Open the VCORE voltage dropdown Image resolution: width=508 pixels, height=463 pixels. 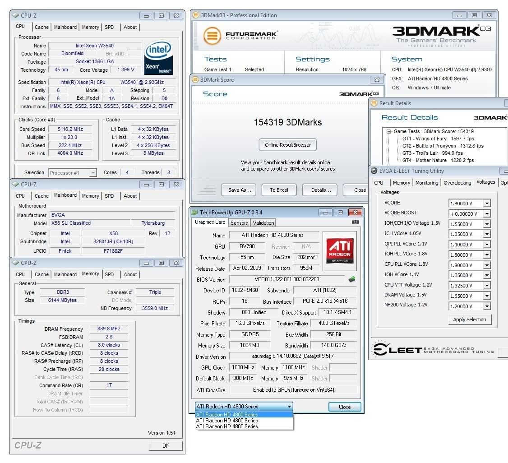click(x=487, y=204)
